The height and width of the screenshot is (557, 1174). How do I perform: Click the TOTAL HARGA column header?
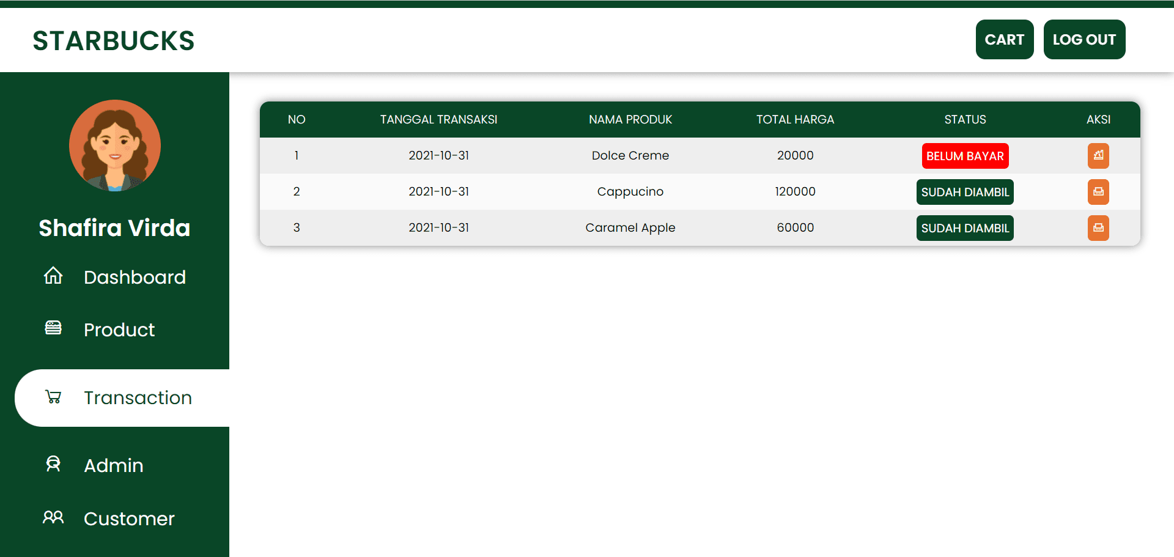click(x=795, y=119)
